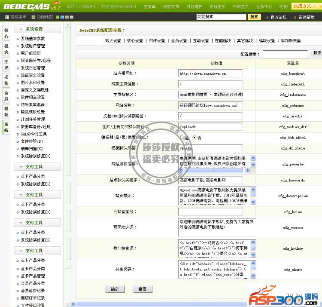Screen dimensions: 322x307
Task: Open the 生成 vertical sidebar tab
Action: click(x=6, y=64)
